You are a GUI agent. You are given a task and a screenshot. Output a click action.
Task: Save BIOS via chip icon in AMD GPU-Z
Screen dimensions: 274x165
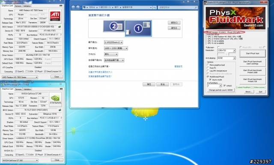60,27
